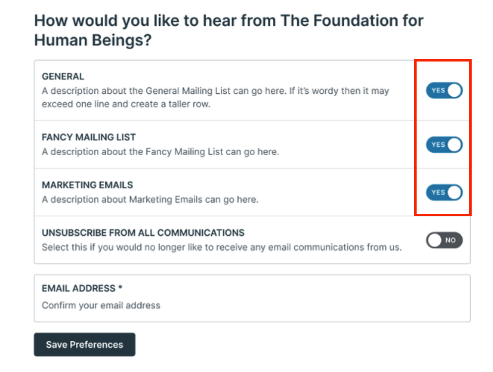Enable Unsubscribe From All Communications toggle
The height and width of the screenshot is (372, 493).
pyautogui.click(x=444, y=240)
